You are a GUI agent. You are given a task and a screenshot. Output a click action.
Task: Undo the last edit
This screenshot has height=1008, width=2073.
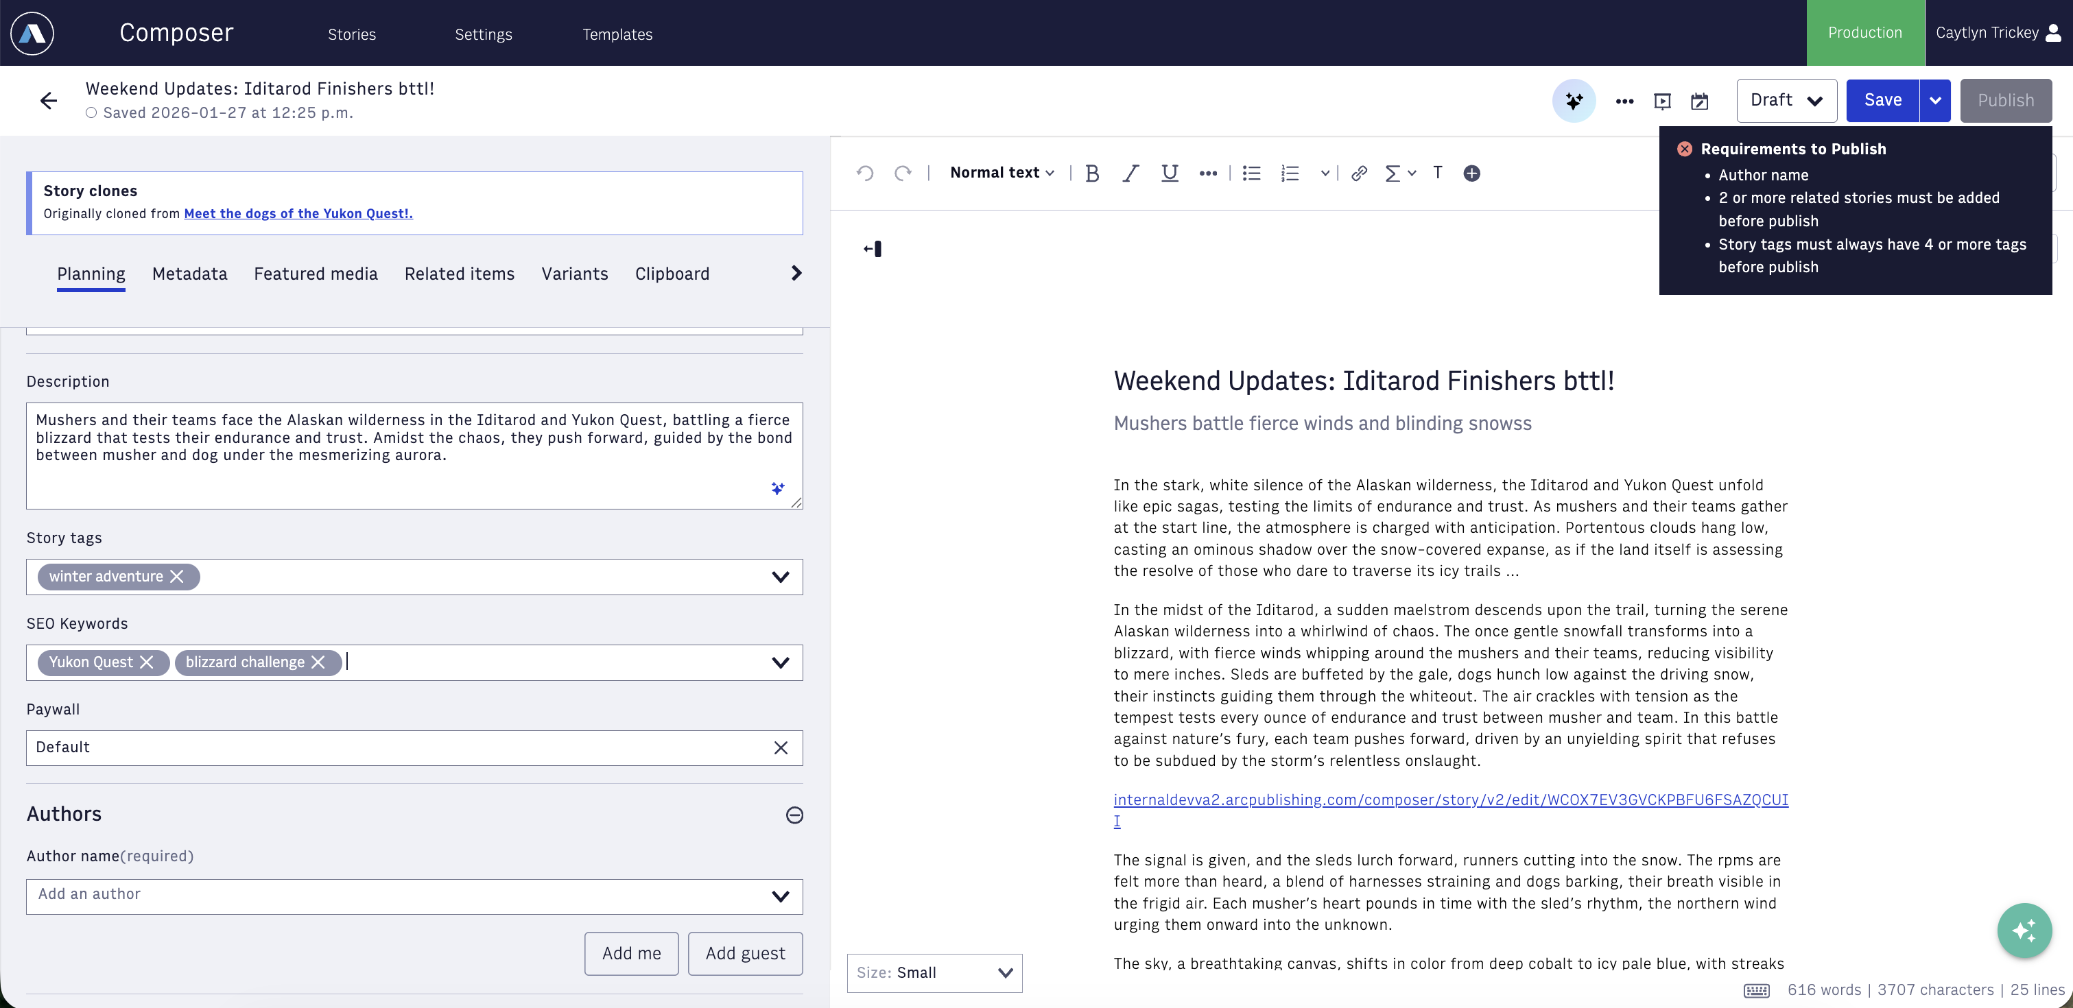[x=865, y=173]
